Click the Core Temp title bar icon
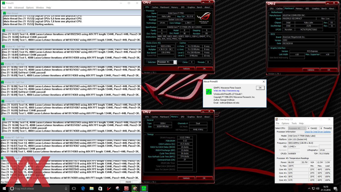The height and width of the screenshot is (192, 341). point(277,119)
